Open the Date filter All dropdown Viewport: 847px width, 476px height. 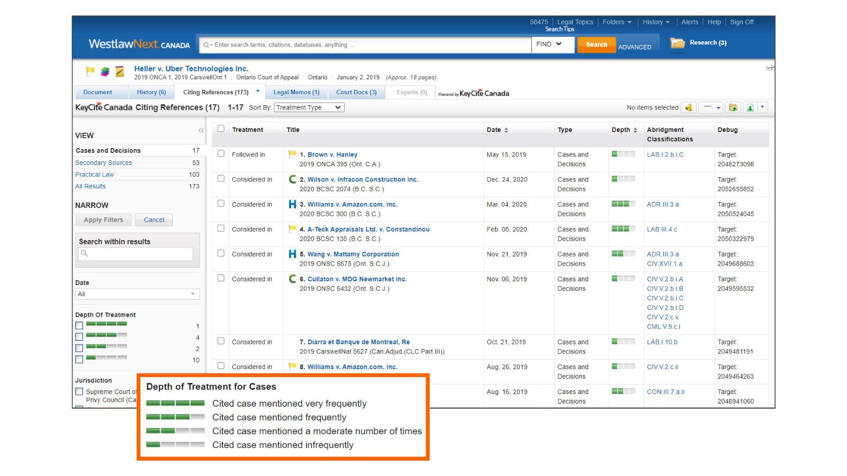click(137, 294)
